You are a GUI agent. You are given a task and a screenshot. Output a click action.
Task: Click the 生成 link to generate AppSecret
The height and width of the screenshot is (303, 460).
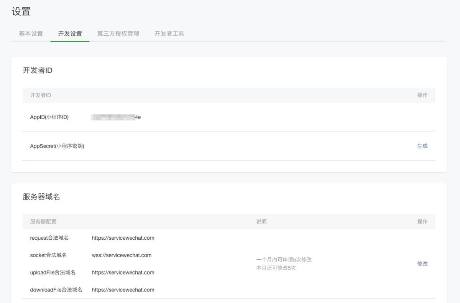click(422, 146)
